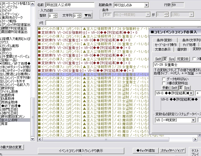
Task: Enable the データを呼ばない checkbox
Action: 164,79
